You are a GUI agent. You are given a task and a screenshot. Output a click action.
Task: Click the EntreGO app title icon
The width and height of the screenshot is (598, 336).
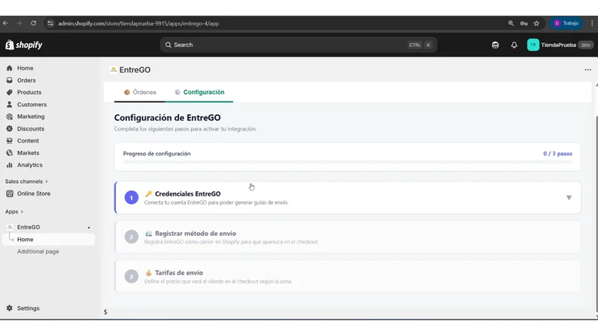click(113, 69)
